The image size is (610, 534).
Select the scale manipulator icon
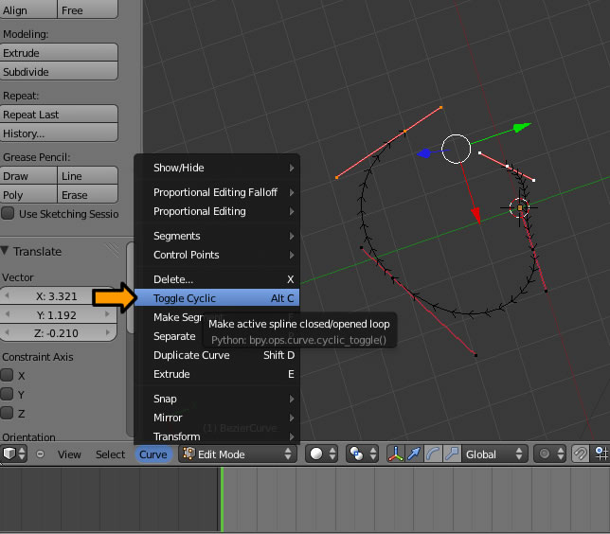[x=450, y=454]
